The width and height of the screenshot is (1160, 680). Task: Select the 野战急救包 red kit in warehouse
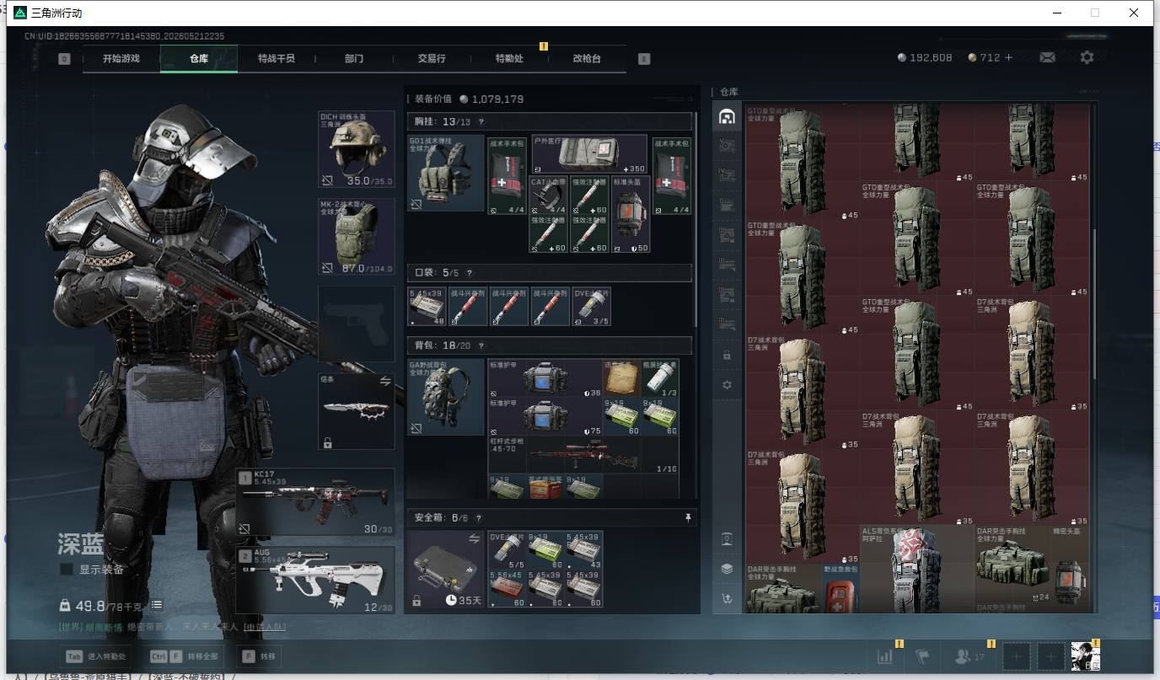(x=840, y=588)
